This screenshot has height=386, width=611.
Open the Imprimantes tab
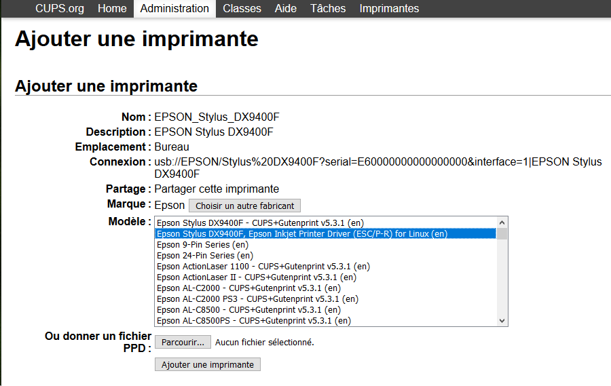[389, 9]
